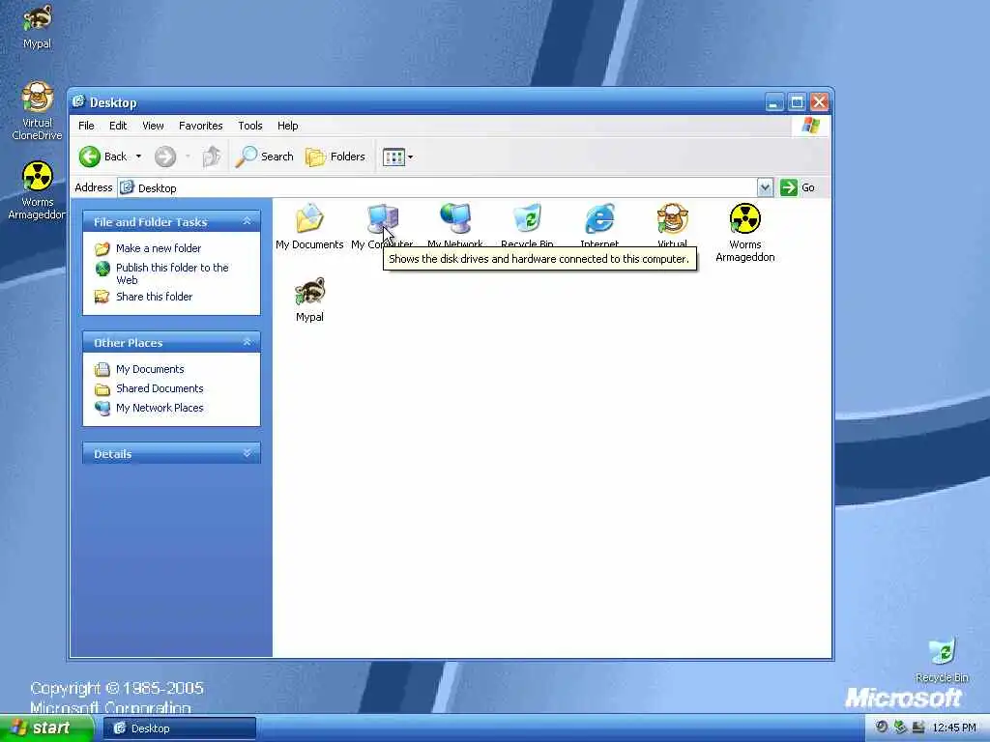Click the tray icon beside the clock
Image resolution: width=990 pixels, height=742 pixels.
tap(918, 728)
